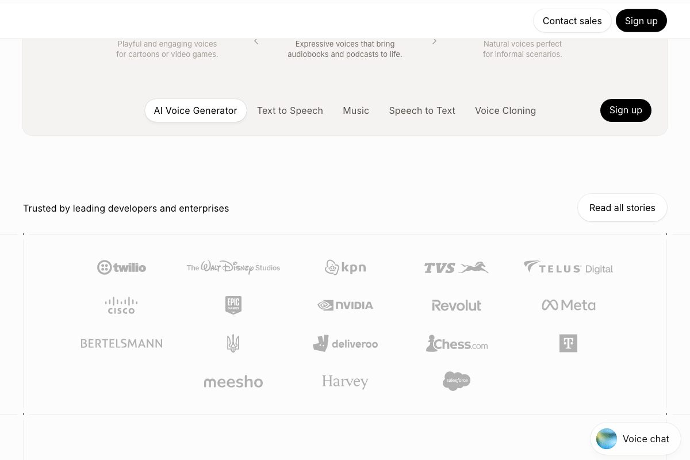Image resolution: width=690 pixels, height=460 pixels.
Task: Click the Voice chat orb avatar
Action: coord(607,439)
